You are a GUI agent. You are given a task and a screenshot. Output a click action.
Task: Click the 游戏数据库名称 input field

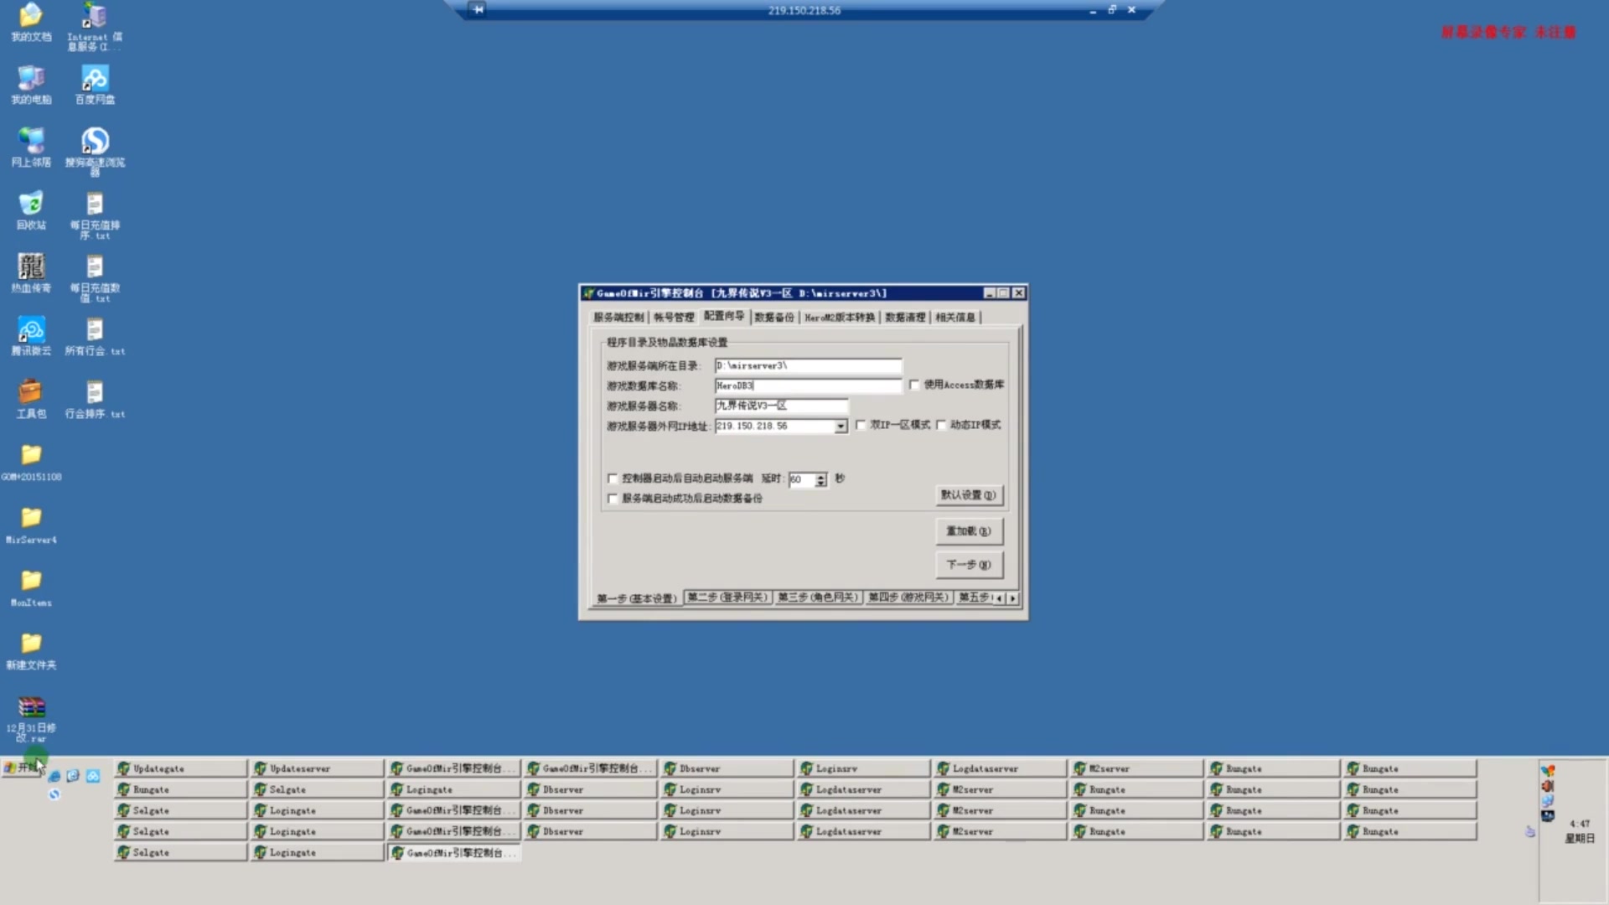(807, 386)
